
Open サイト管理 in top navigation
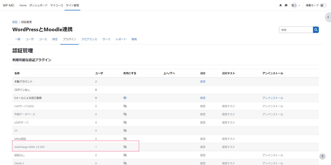click(72, 6)
